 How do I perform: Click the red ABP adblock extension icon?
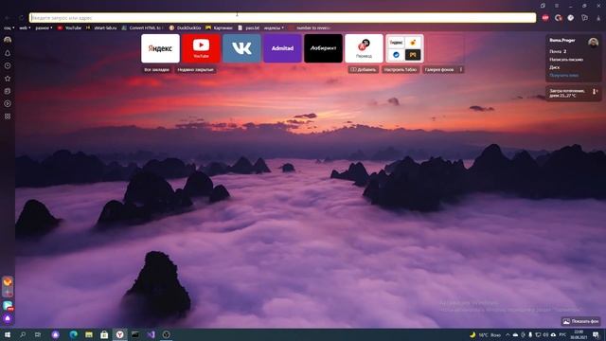pos(545,18)
